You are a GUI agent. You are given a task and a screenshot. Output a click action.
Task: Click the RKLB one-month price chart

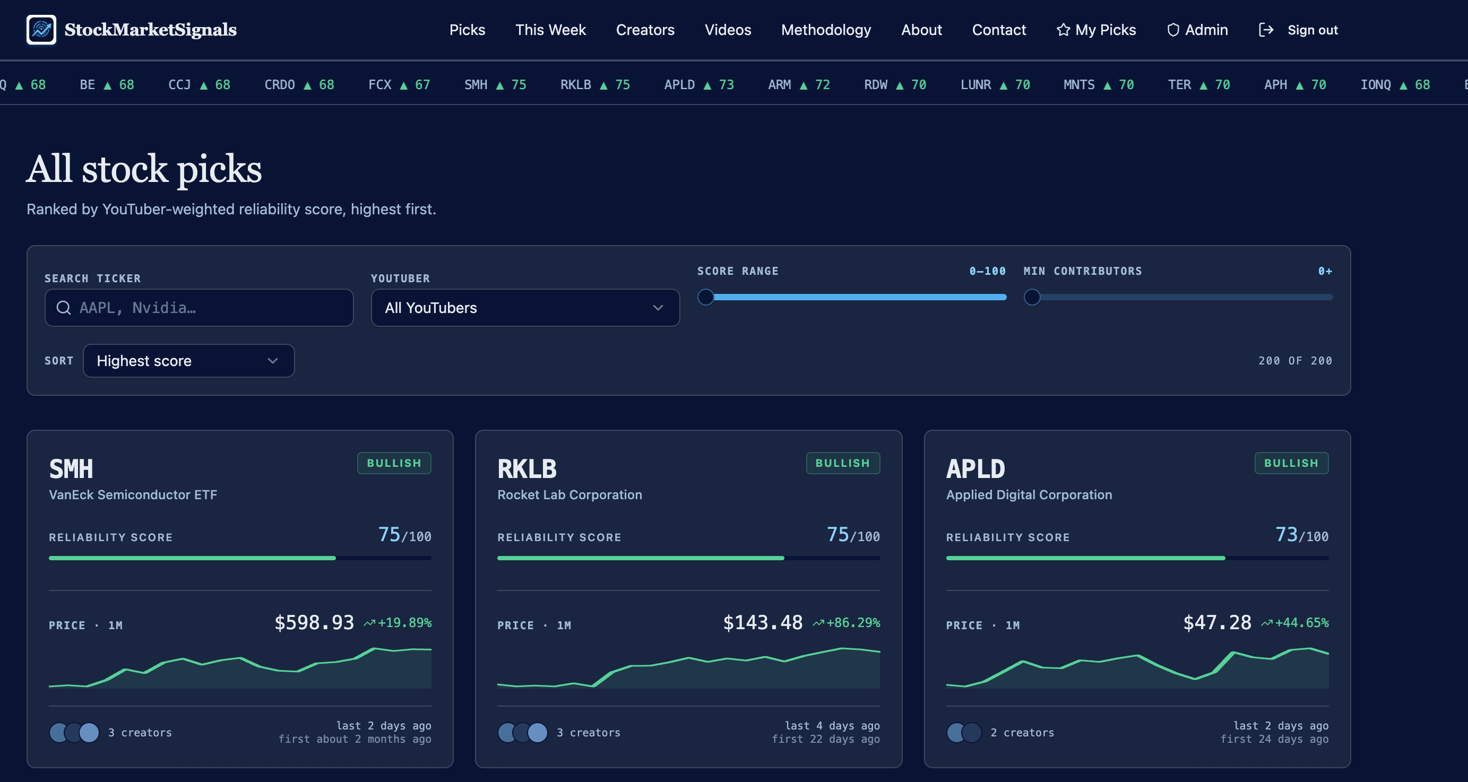688,667
